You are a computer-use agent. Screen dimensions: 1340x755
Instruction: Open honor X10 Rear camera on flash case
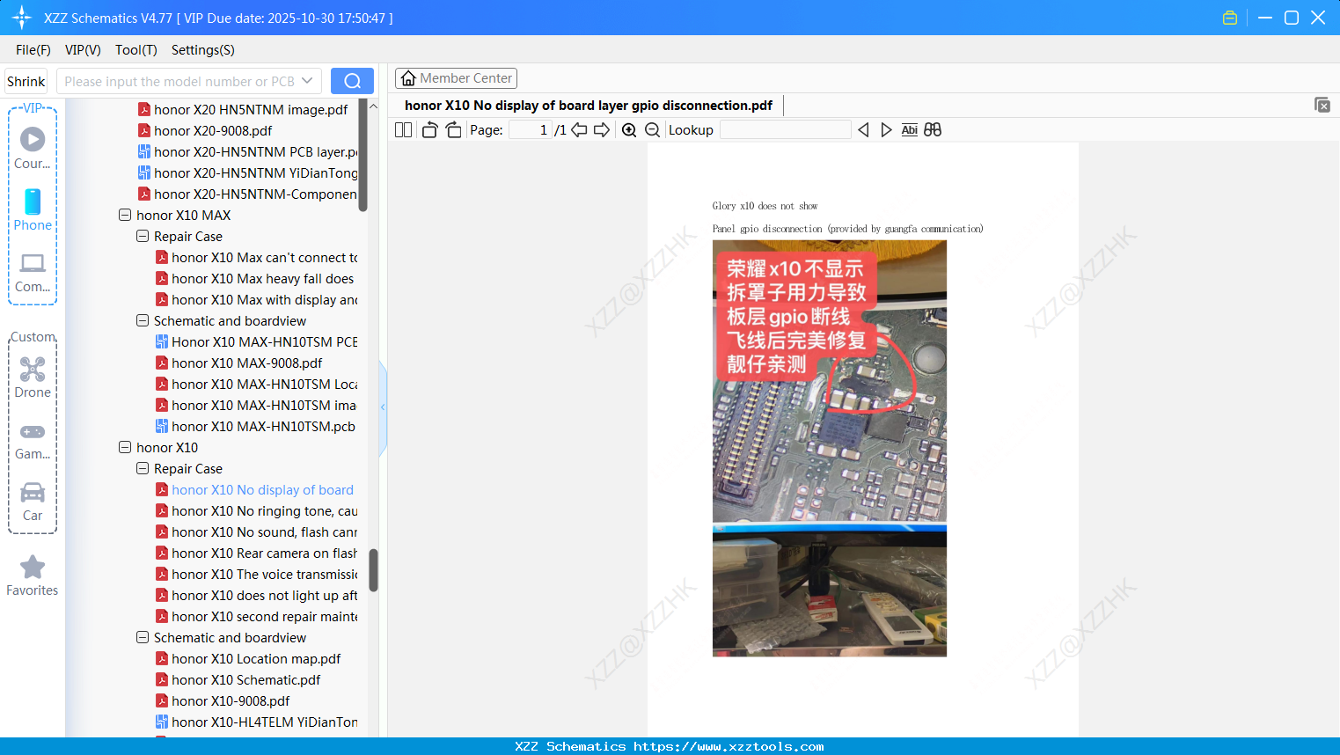tap(257, 553)
